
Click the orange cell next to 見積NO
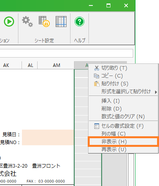(48, 141)
